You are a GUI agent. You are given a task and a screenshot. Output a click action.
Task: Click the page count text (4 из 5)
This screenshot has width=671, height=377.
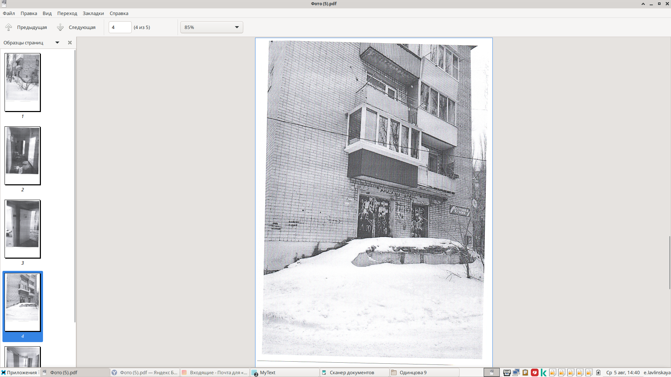coord(142,27)
